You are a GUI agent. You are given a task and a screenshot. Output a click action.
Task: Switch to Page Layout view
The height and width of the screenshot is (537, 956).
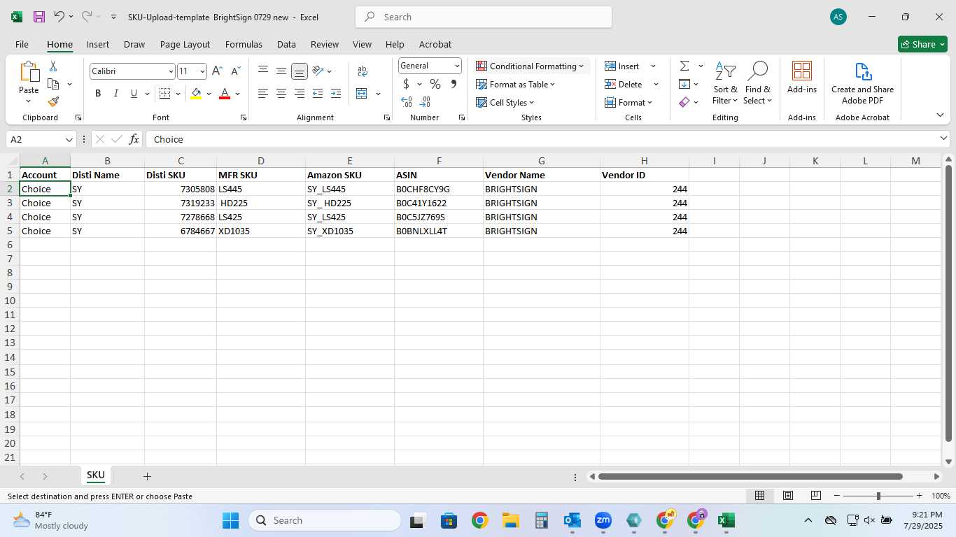tap(787, 496)
